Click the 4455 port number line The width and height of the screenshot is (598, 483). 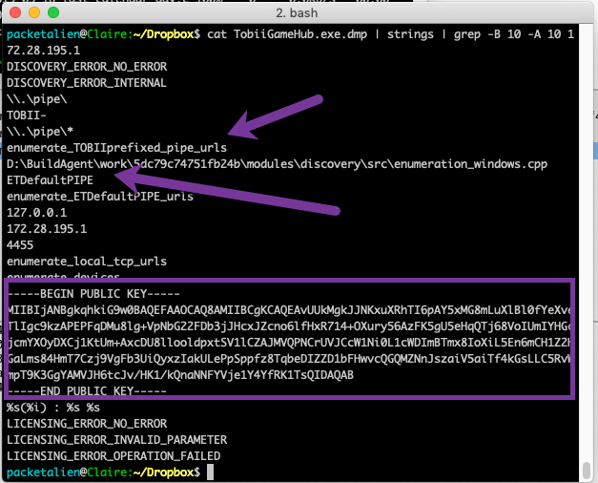(20, 245)
